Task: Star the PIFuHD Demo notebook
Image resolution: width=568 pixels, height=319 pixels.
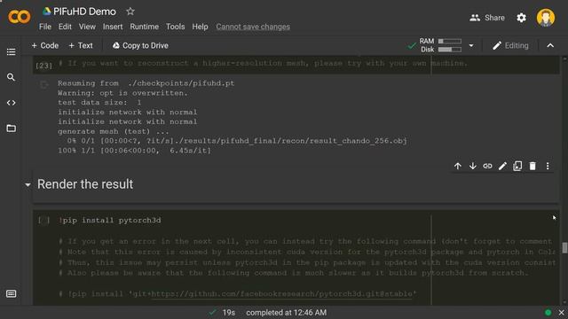Action: click(130, 12)
